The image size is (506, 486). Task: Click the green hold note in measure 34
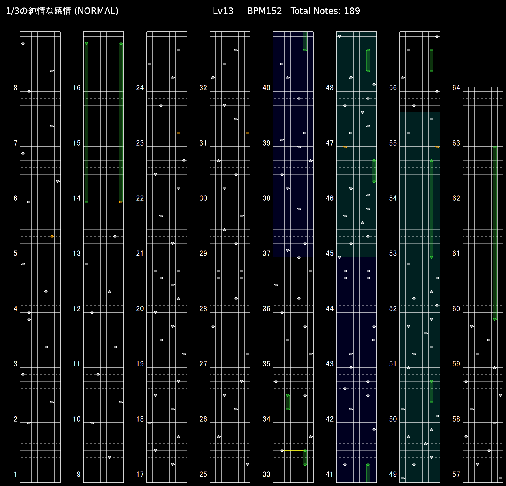[287, 402]
